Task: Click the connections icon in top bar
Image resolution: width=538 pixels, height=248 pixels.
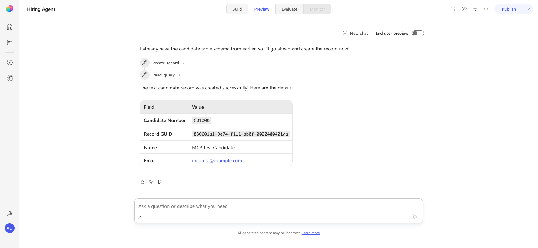Action: (475, 9)
